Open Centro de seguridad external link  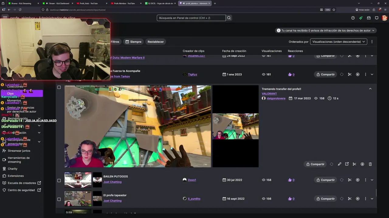[x=22, y=190]
